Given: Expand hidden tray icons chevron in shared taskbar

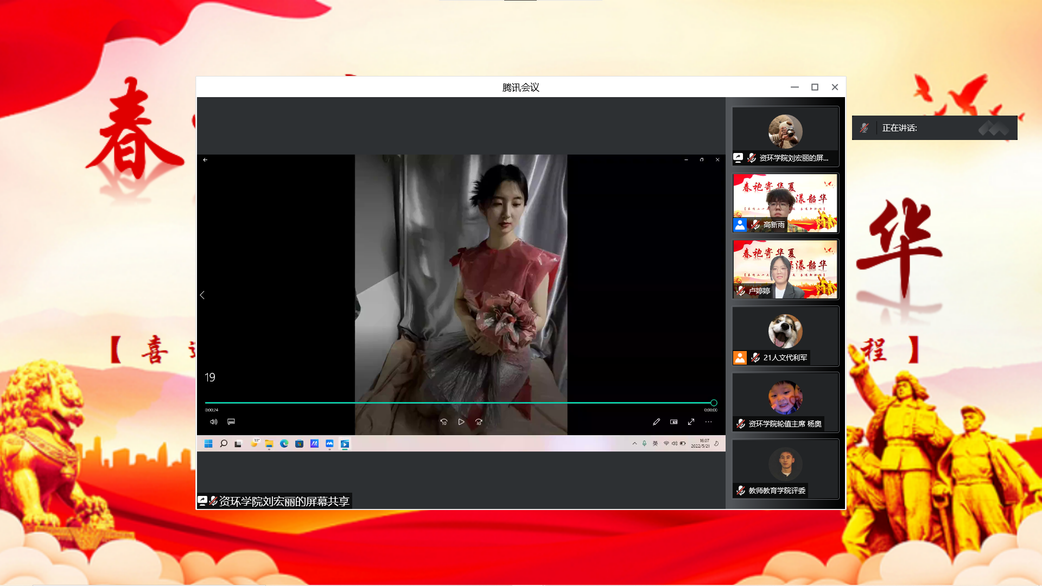Looking at the screenshot, I should coord(634,443).
